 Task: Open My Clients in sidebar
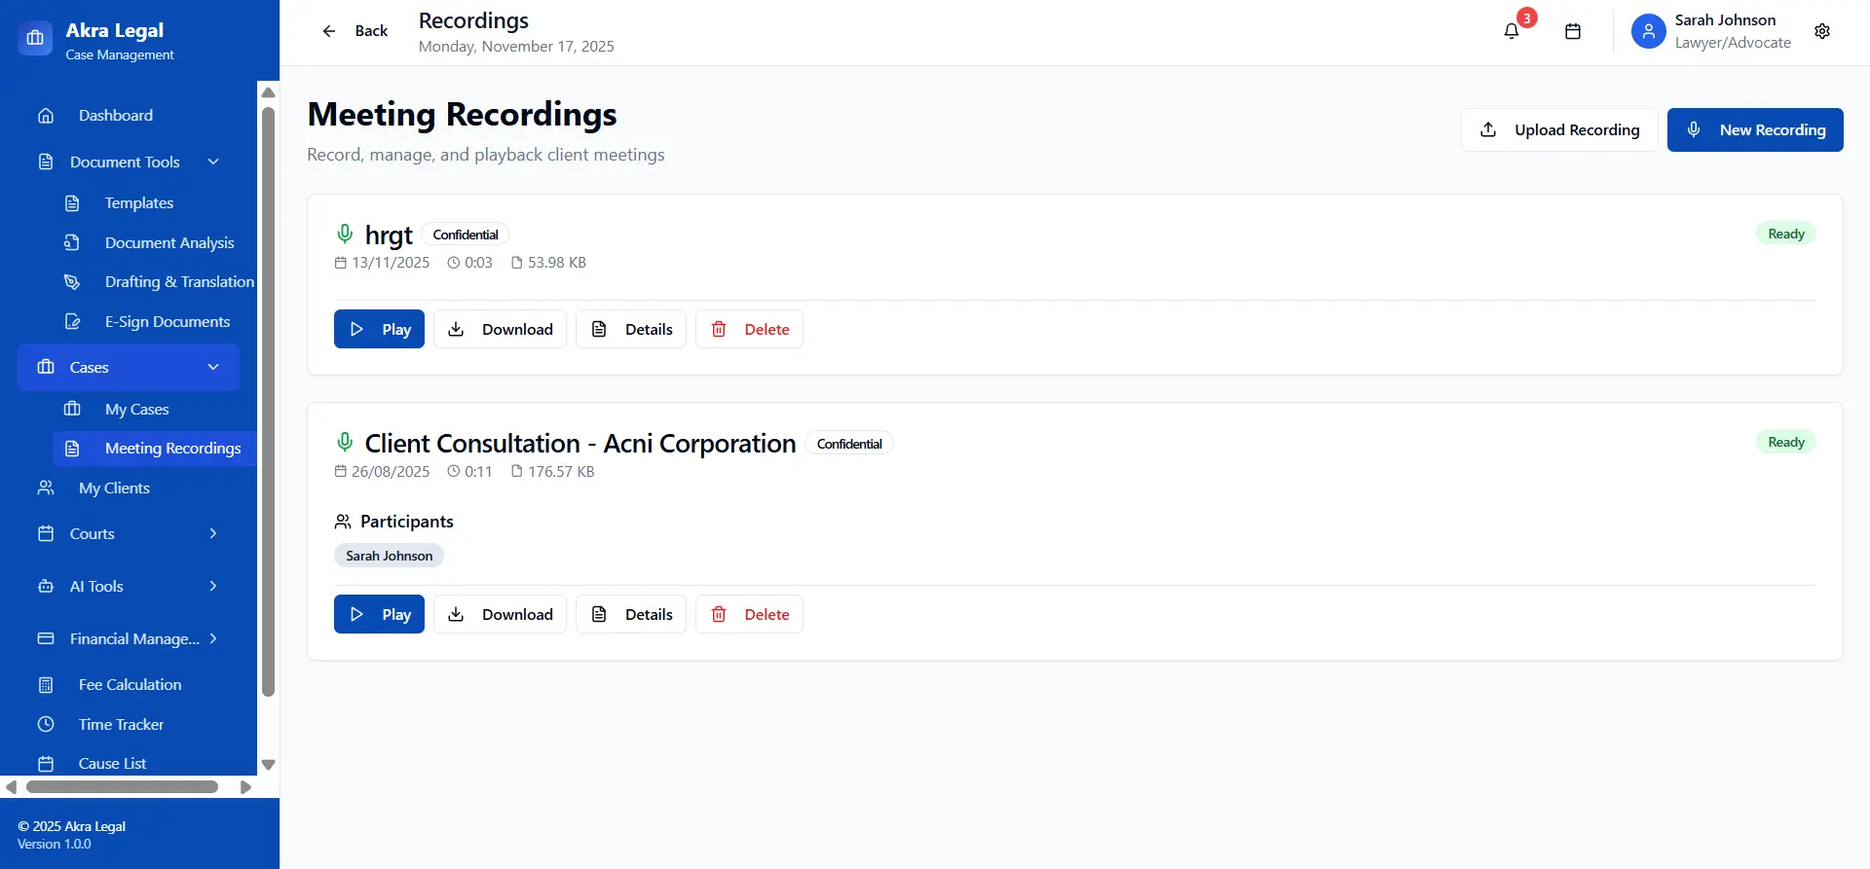point(114,489)
